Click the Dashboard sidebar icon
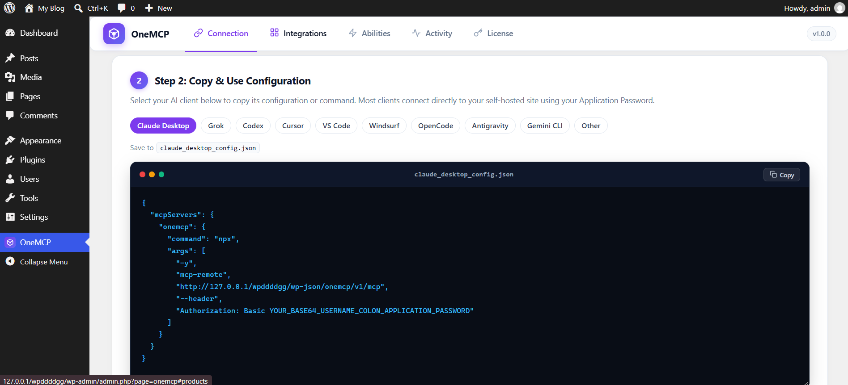 pos(10,33)
